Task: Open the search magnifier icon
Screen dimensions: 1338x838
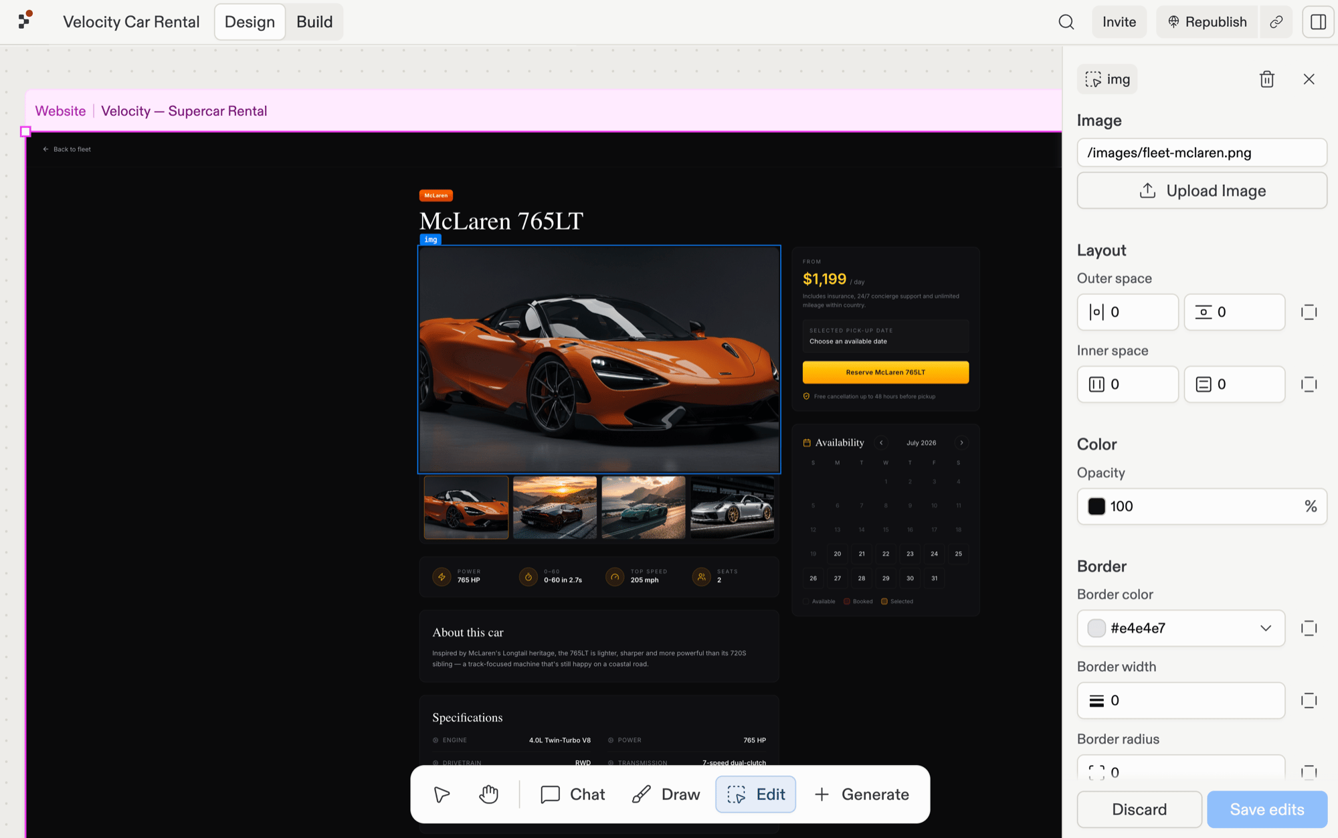Action: tap(1066, 22)
